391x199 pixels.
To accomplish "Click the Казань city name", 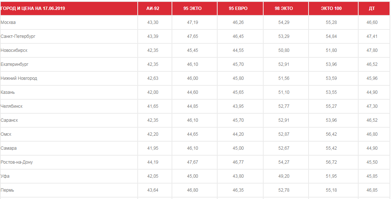I will pyautogui.click(x=8, y=92).
